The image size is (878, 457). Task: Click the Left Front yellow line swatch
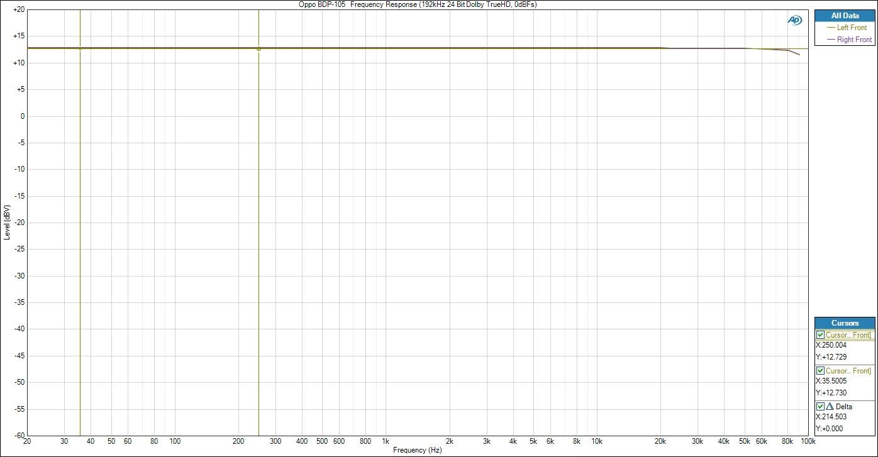[x=830, y=28]
